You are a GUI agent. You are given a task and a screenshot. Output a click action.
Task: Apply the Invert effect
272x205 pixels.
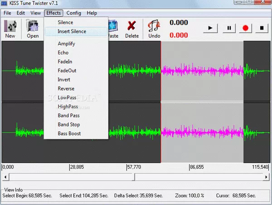click(76, 80)
